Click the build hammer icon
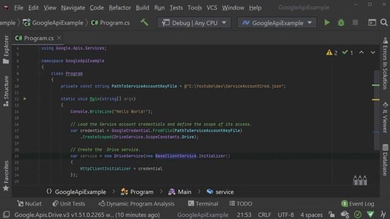The width and height of the screenshot is (390, 219). [144, 23]
